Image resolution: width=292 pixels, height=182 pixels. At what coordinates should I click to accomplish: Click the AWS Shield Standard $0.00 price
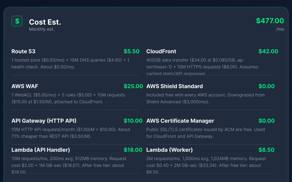267,86
